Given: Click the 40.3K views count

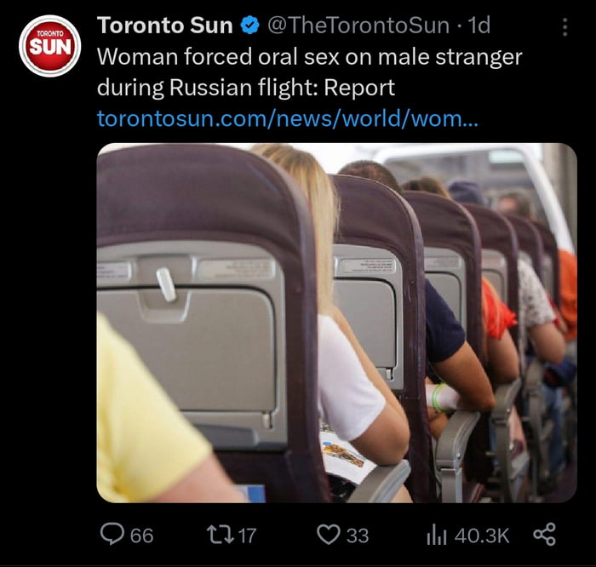Looking at the screenshot, I should 482,535.
